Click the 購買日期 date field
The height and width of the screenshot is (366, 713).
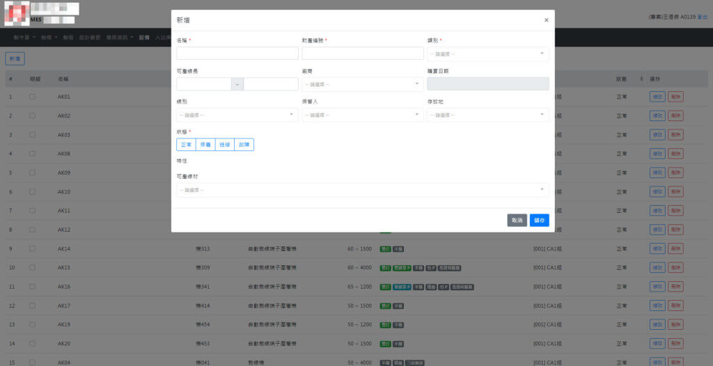[x=487, y=84]
